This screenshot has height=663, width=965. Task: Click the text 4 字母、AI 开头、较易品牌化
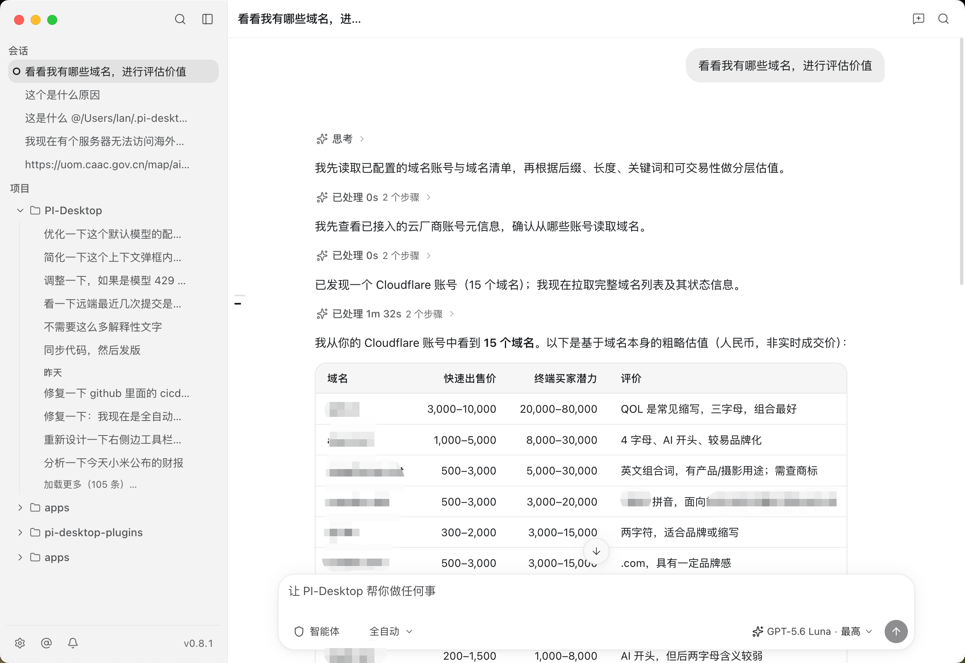pos(691,440)
